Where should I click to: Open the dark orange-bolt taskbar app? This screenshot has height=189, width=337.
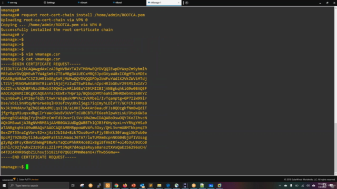click(x=151, y=185)
